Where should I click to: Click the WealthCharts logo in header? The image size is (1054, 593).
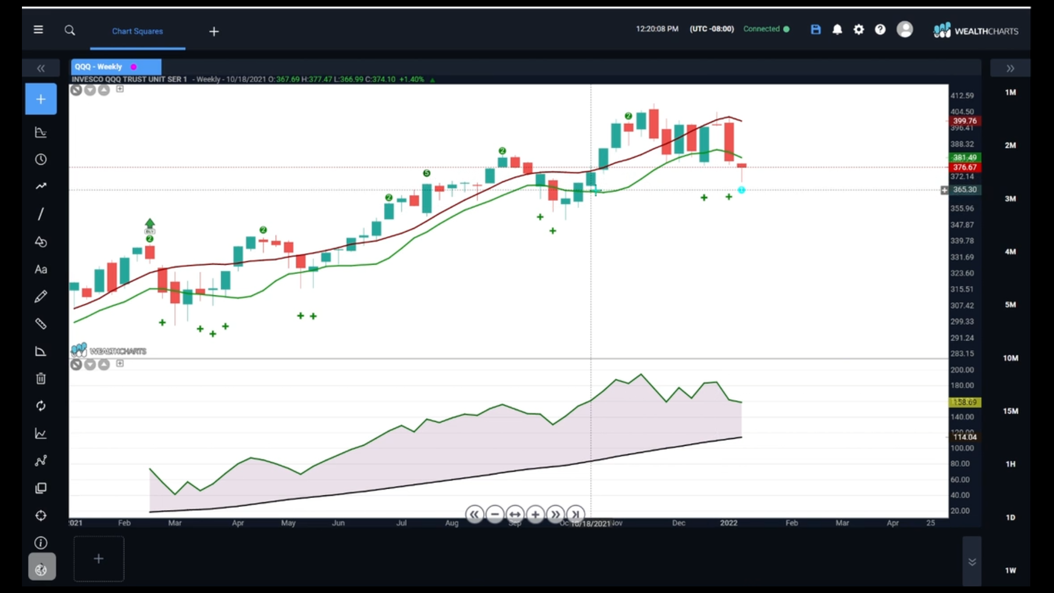pyautogui.click(x=976, y=31)
